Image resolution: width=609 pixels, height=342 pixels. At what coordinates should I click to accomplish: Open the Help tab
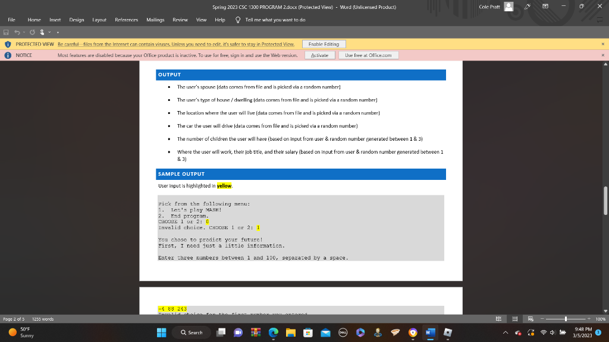(220, 20)
